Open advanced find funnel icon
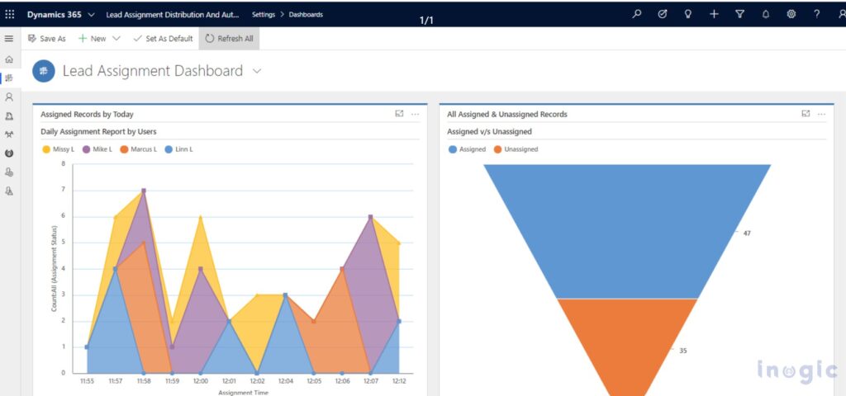846x396 pixels. 739,15
